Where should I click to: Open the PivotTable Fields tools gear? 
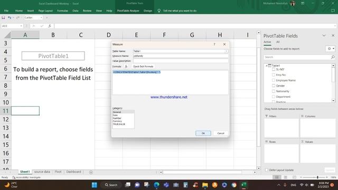tap(330, 49)
